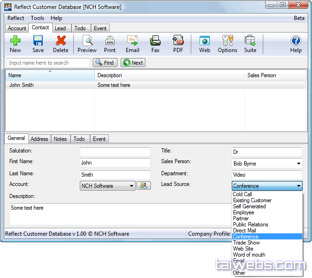Open Help from the blue question mark icon
This screenshot has width=312, height=278.
[296, 44]
